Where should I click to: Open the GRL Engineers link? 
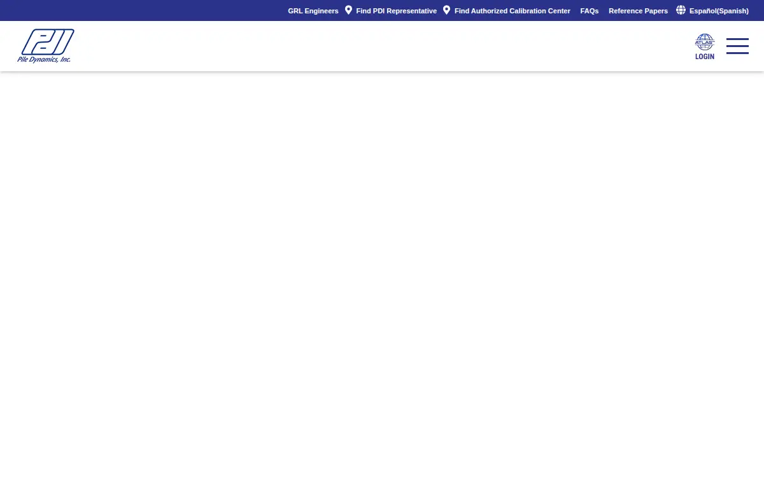click(313, 11)
